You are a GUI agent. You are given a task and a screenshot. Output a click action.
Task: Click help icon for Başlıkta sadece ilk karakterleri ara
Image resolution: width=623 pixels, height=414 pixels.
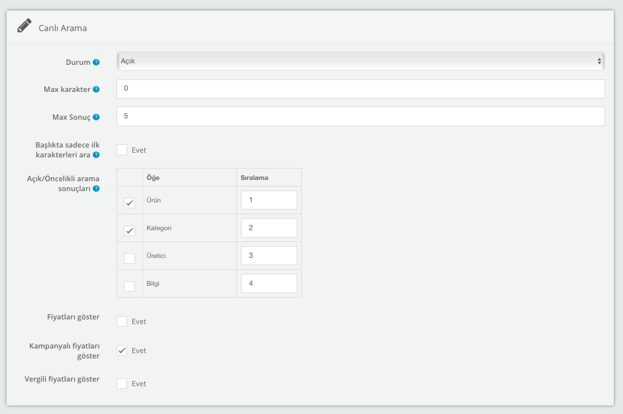97,155
